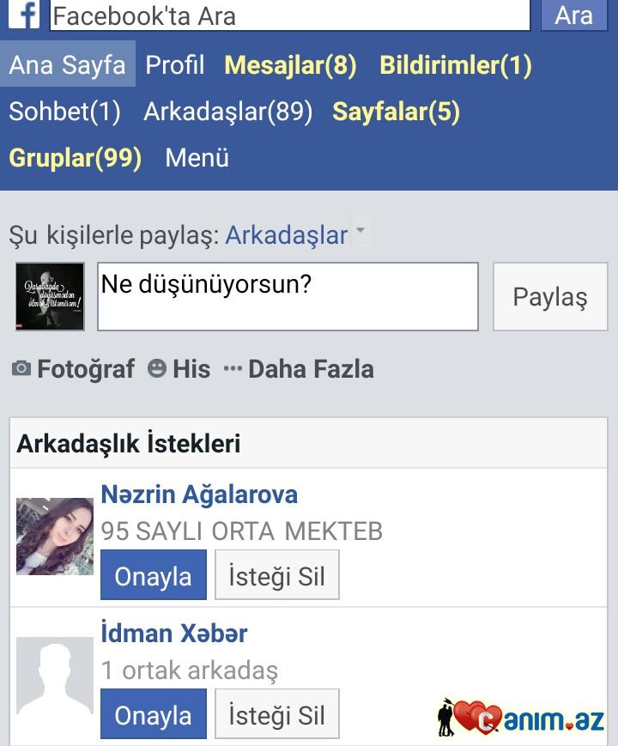Open the Profil tab
Screen dimensions: 618x746
[x=174, y=64]
